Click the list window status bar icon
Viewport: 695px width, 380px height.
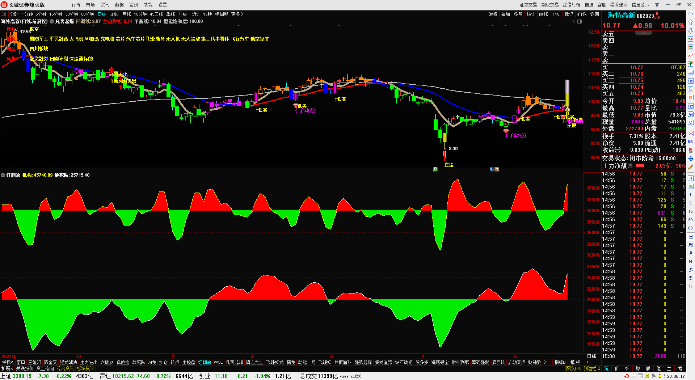(640, 376)
